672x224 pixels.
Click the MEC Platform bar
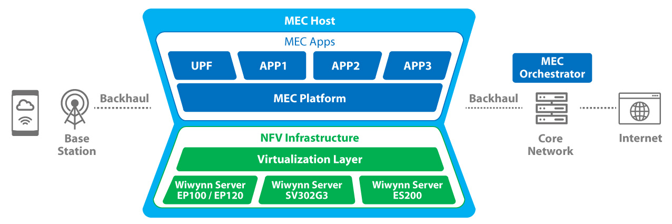[x=309, y=98]
